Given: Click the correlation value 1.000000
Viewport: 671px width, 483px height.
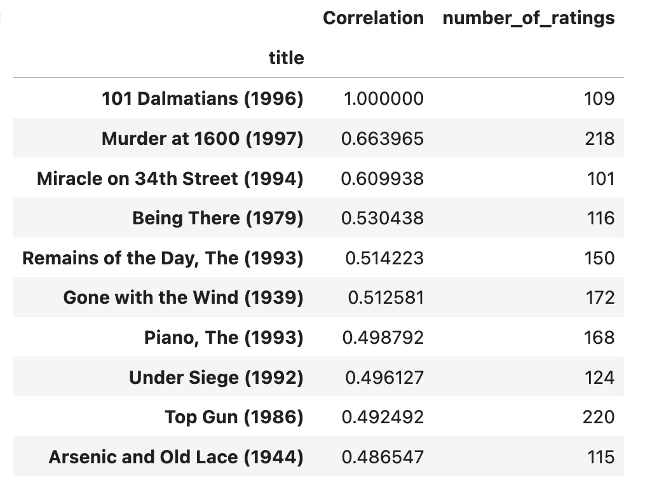Looking at the screenshot, I should pyautogui.click(x=383, y=99).
